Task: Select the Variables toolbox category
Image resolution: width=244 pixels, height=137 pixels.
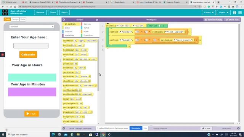Action: click(69, 35)
